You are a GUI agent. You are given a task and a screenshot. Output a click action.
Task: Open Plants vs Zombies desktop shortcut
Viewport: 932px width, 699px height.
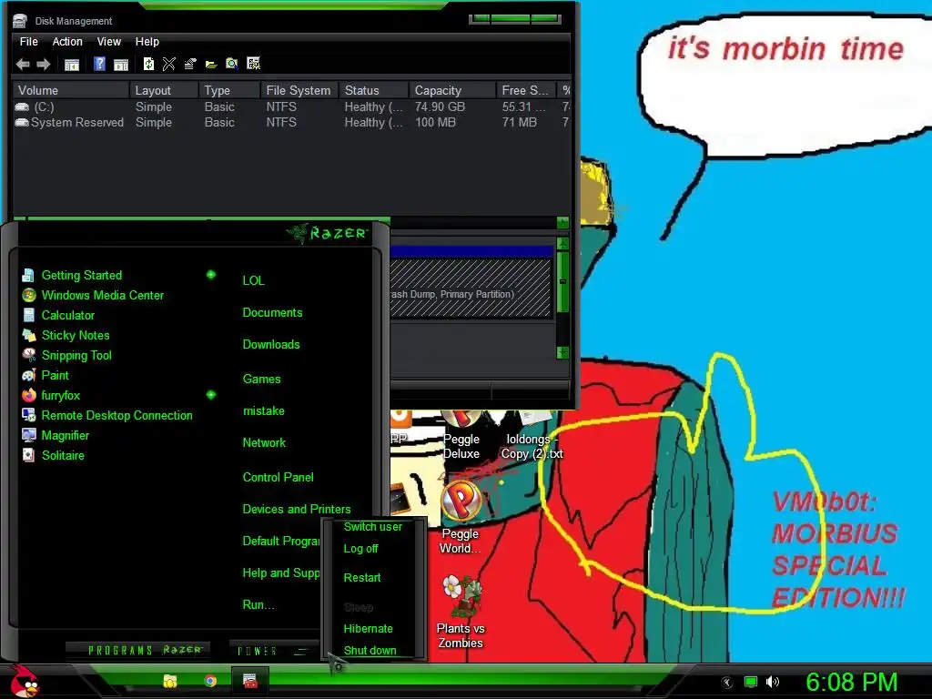click(461, 613)
